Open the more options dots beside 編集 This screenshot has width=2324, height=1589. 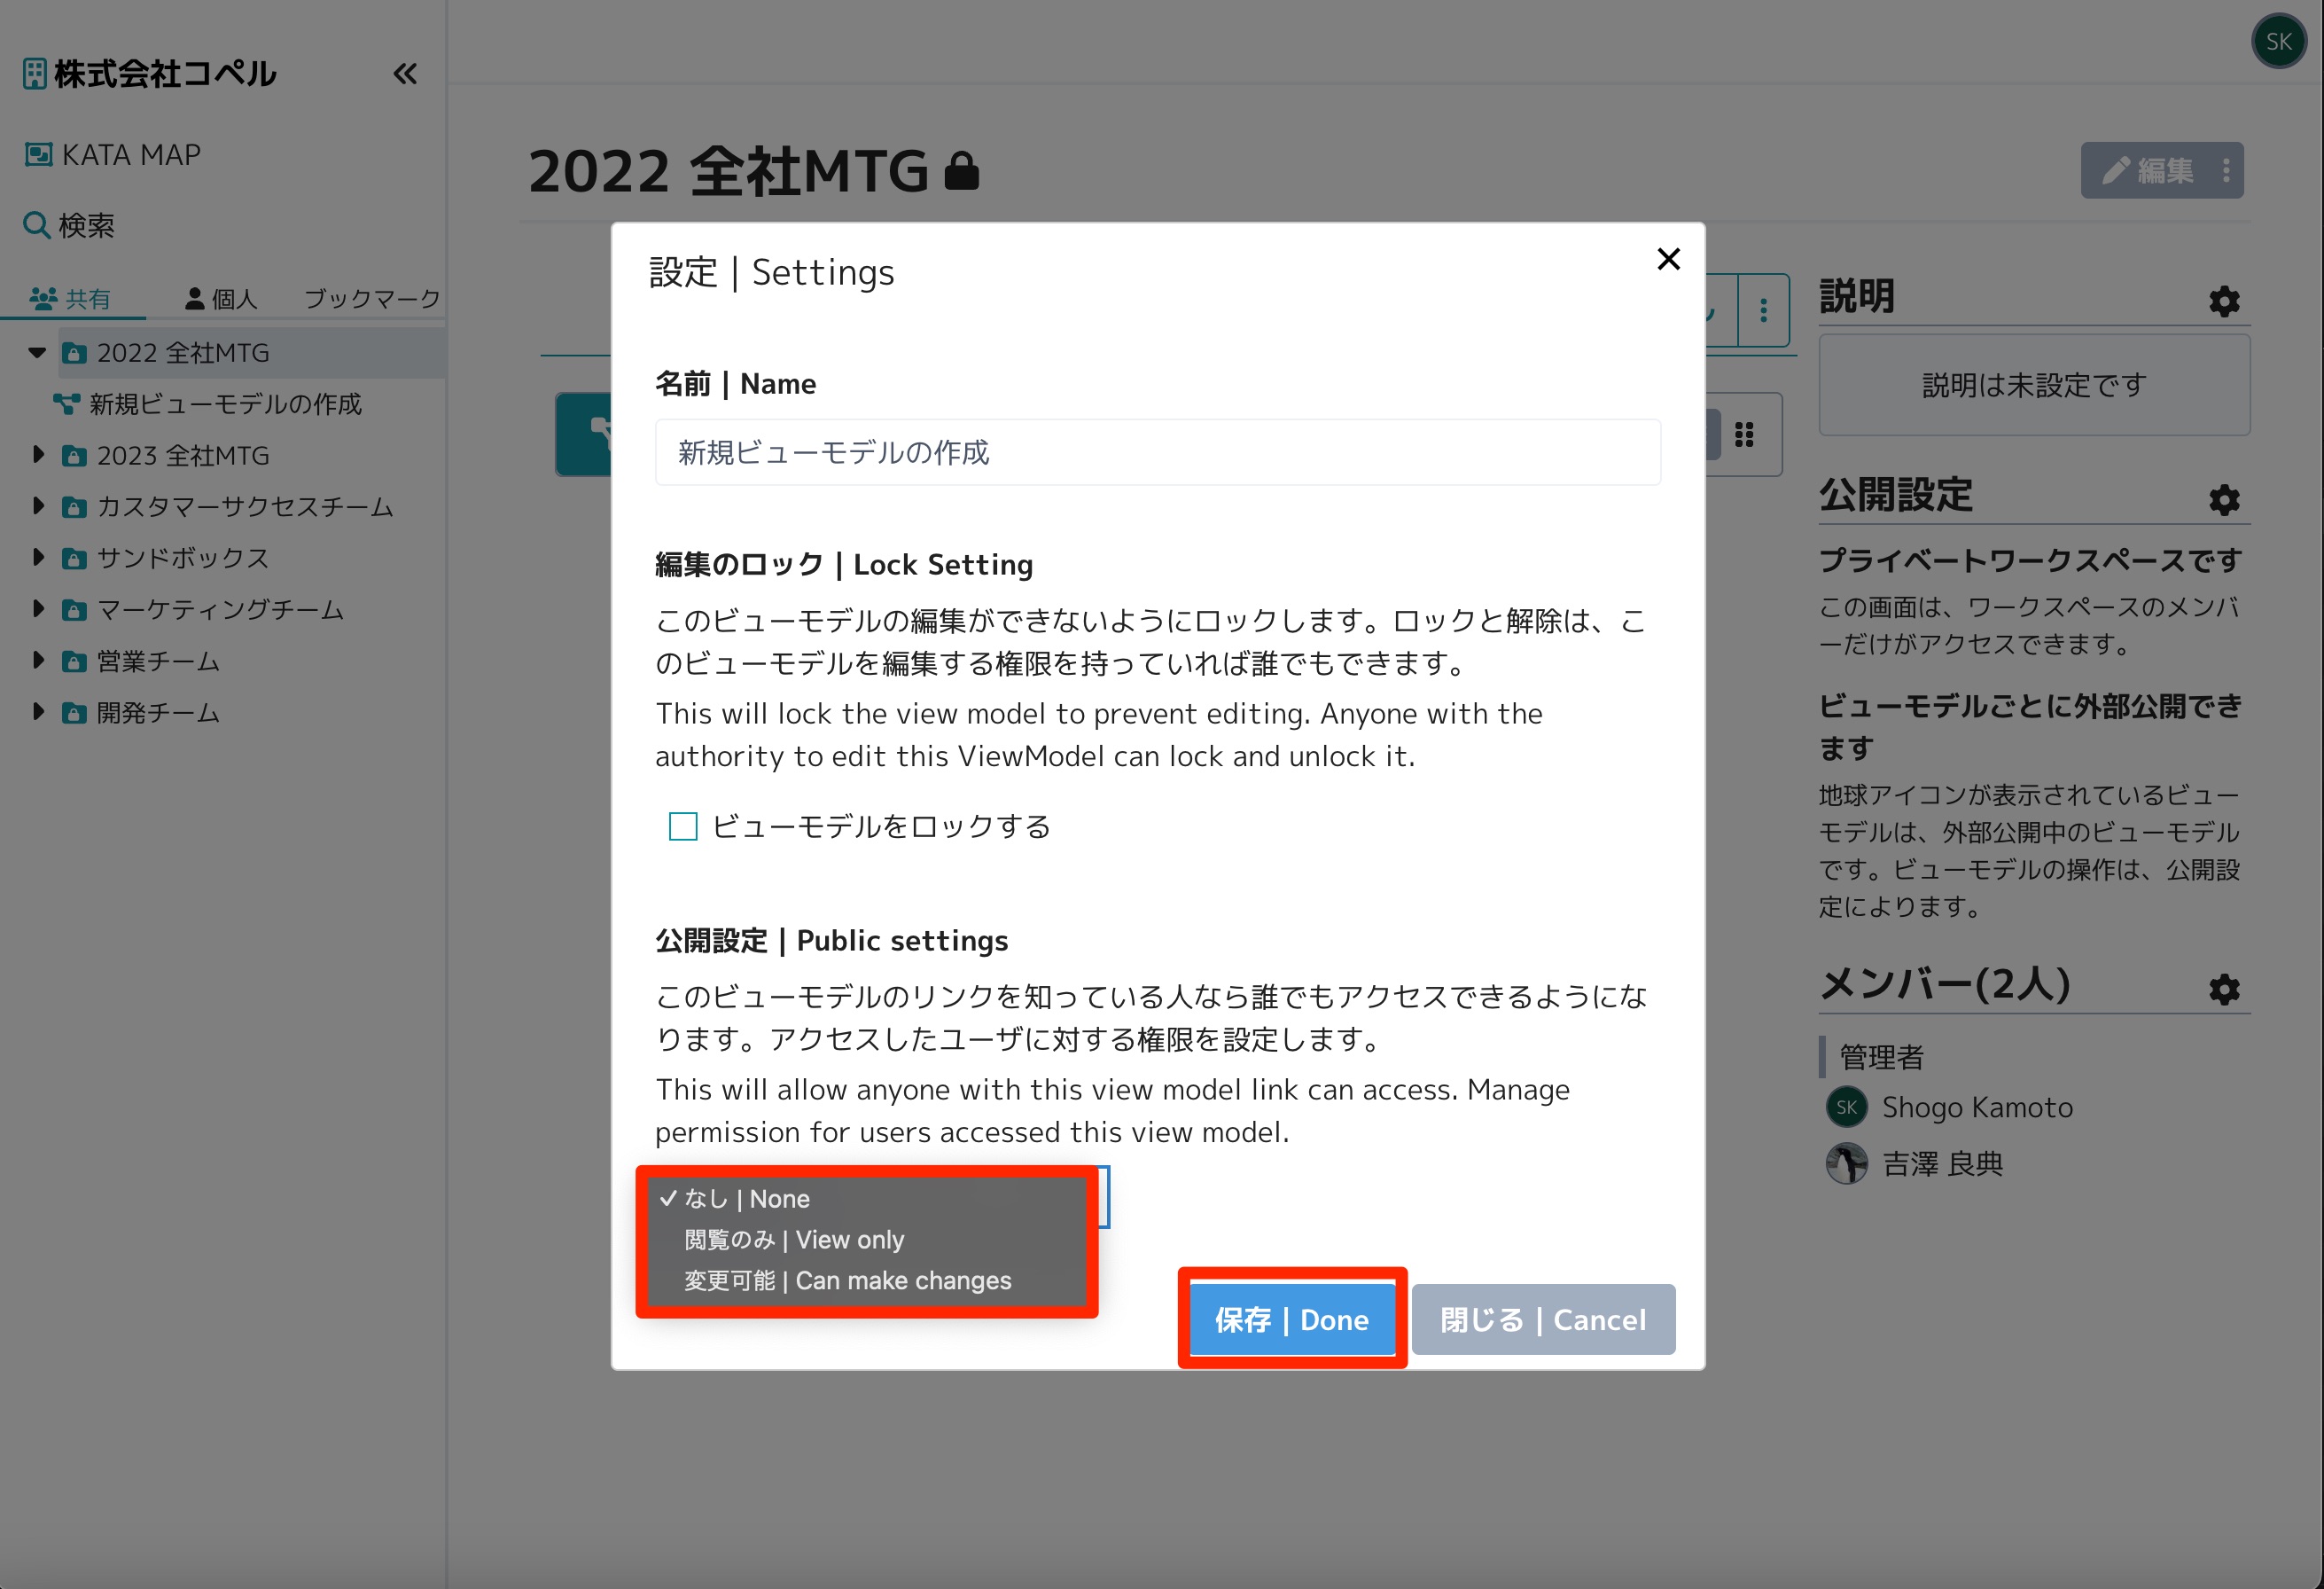pos(2226,170)
